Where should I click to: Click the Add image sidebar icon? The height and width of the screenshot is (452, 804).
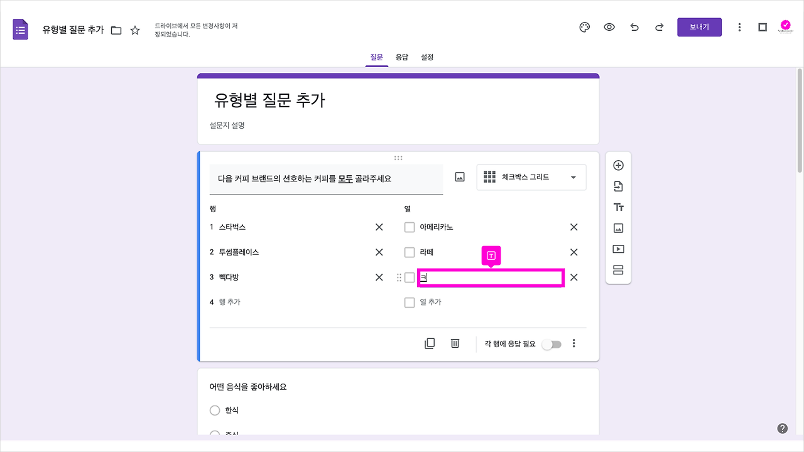pos(618,227)
